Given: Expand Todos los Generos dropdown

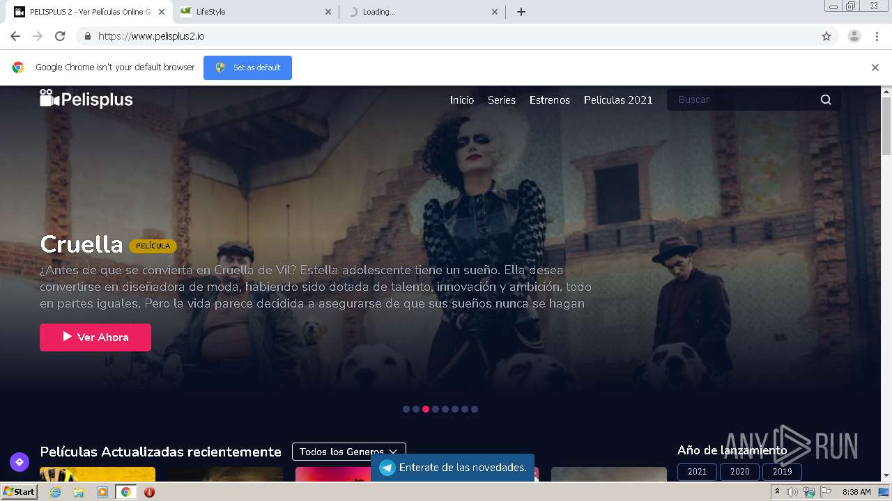Looking at the screenshot, I should pyautogui.click(x=348, y=452).
